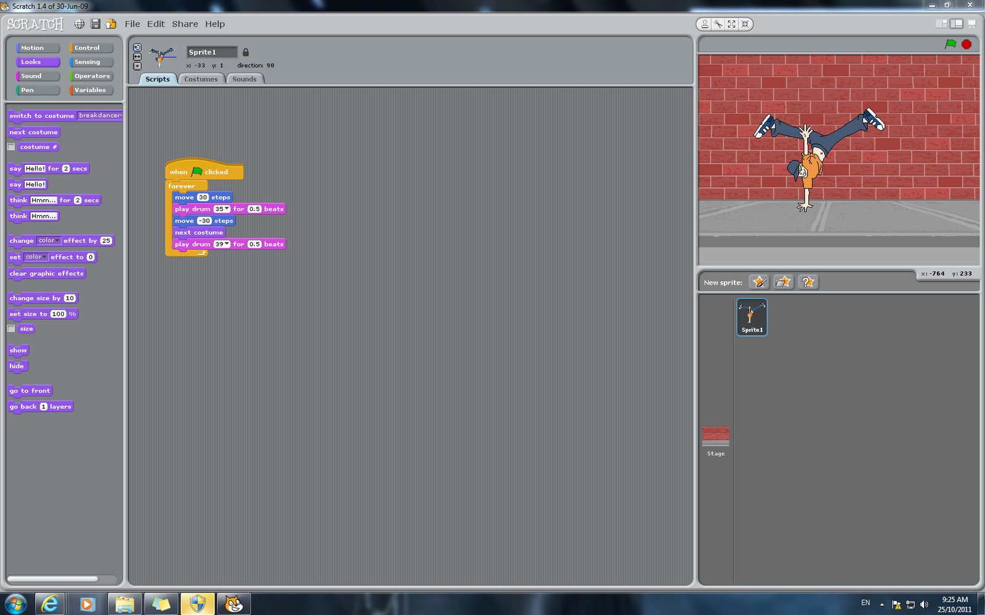This screenshot has width=985, height=615.
Task: Switch to the Sounds tab
Action: [244, 79]
